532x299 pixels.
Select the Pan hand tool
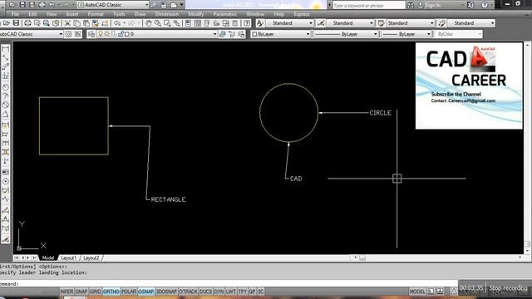pos(148,23)
